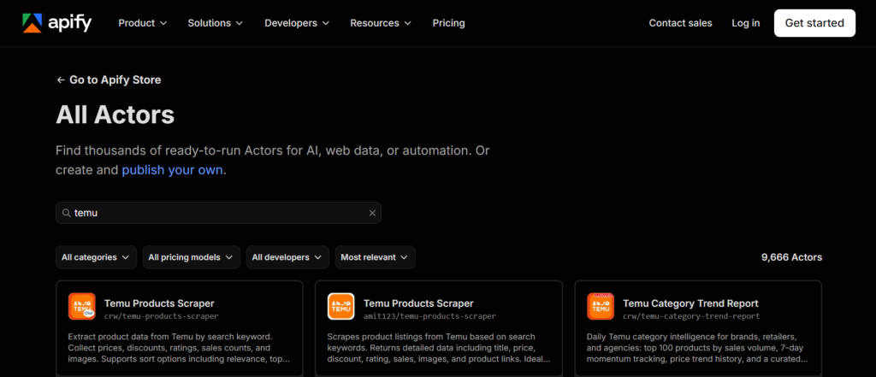Click crw/temu-category-trend-report slug text
Viewport: 876px width, 377px height.
point(691,316)
